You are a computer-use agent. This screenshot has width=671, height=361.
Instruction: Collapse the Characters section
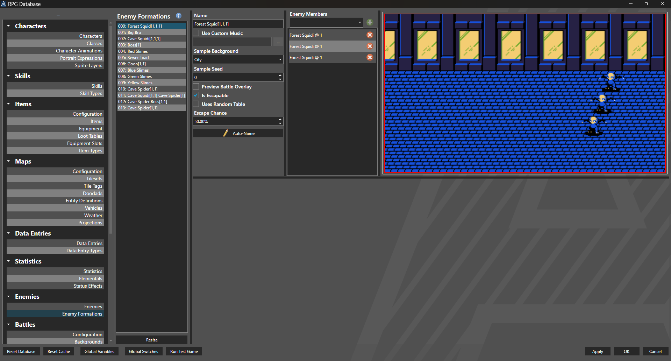click(8, 26)
